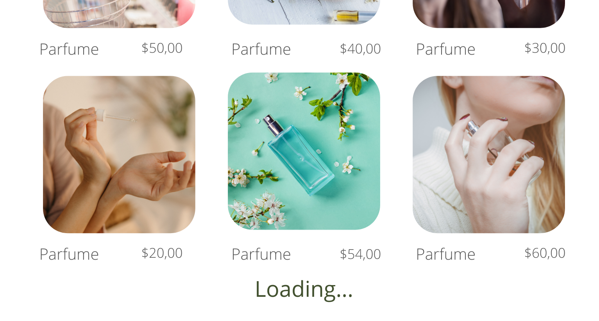Click the Parfume title next to $40,00
Image resolution: width=599 pixels, height=321 pixels.
pos(261,49)
